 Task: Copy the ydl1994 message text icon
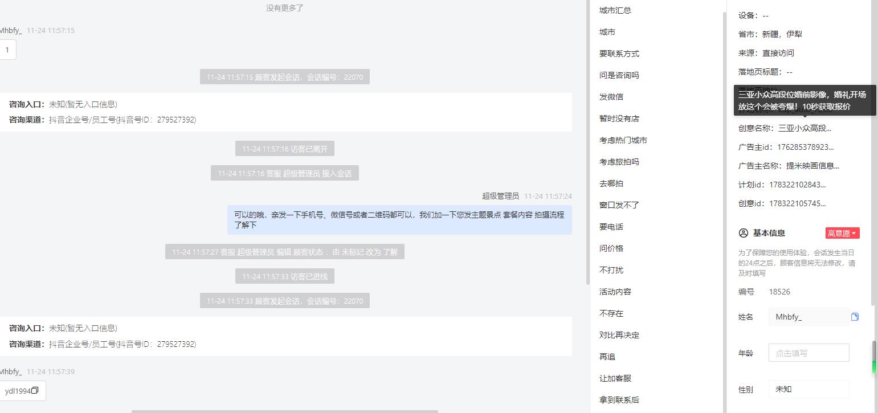coord(35,391)
